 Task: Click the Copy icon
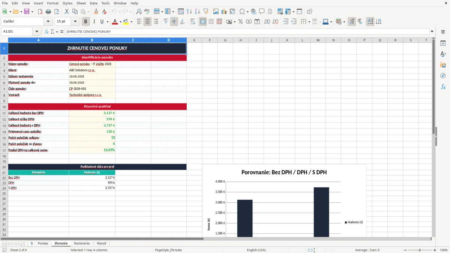pyautogui.click(x=75, y=12)
